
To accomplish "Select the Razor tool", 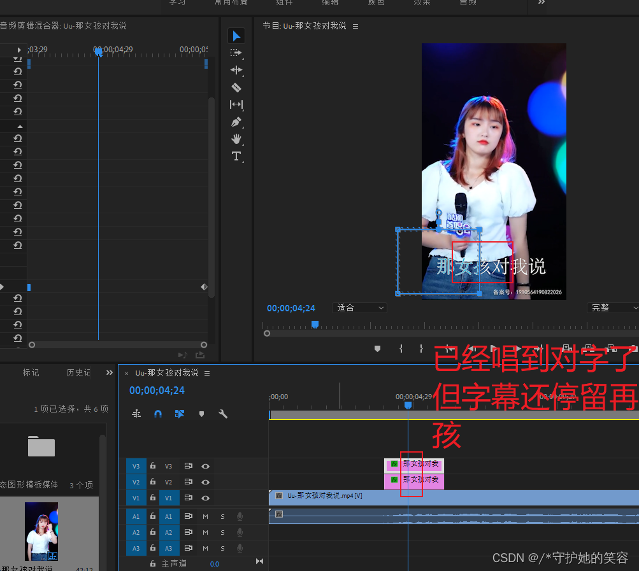I will coord(236,87).
